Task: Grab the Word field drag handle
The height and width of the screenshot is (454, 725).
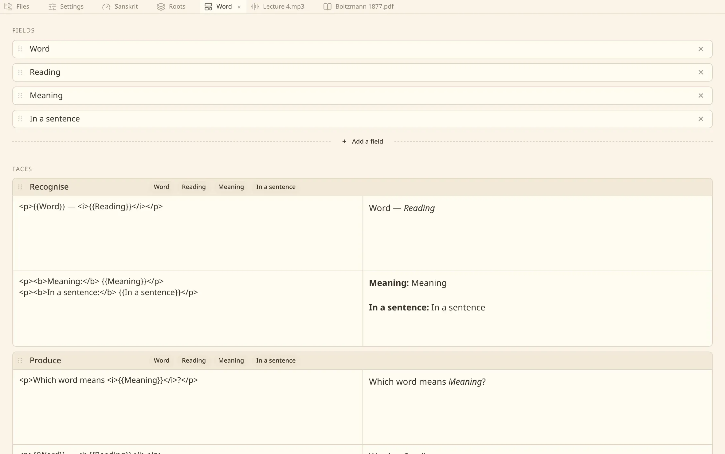Action: click(x=20, y=49)
